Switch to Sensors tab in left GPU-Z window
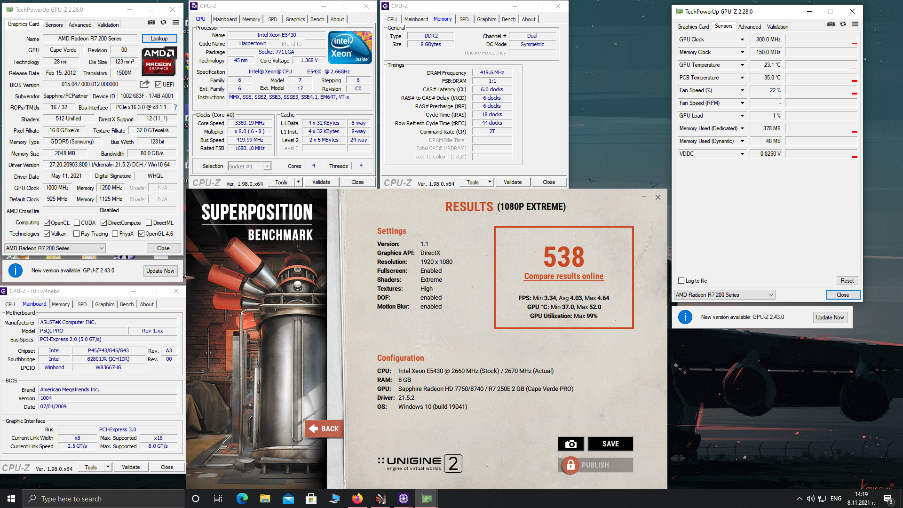The height and width of the screenshot is (508, 903). coord(54,25)
